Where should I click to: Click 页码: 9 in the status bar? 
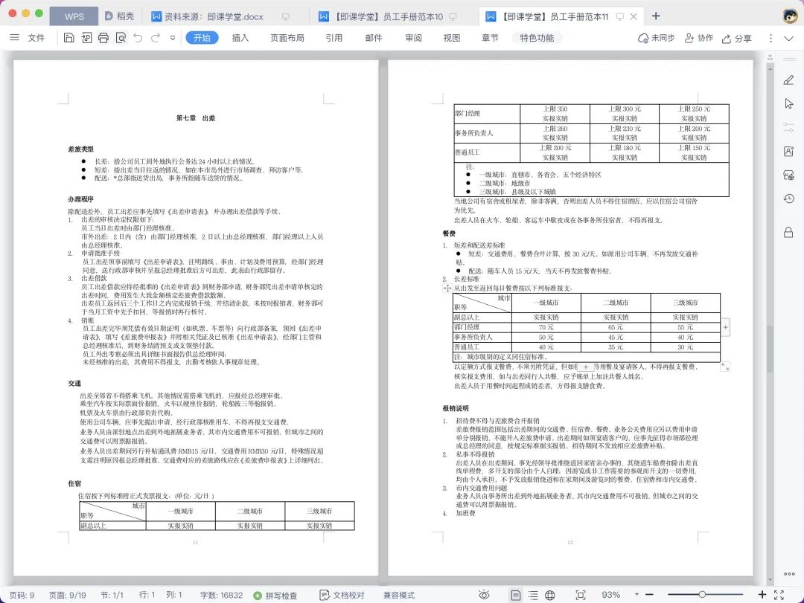[22, 596]
